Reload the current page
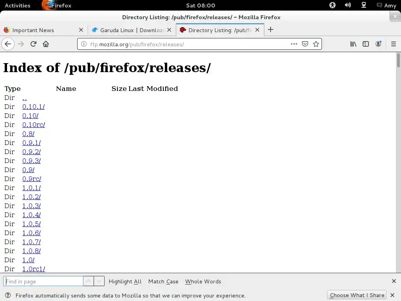401x301 pixels. 33,44
